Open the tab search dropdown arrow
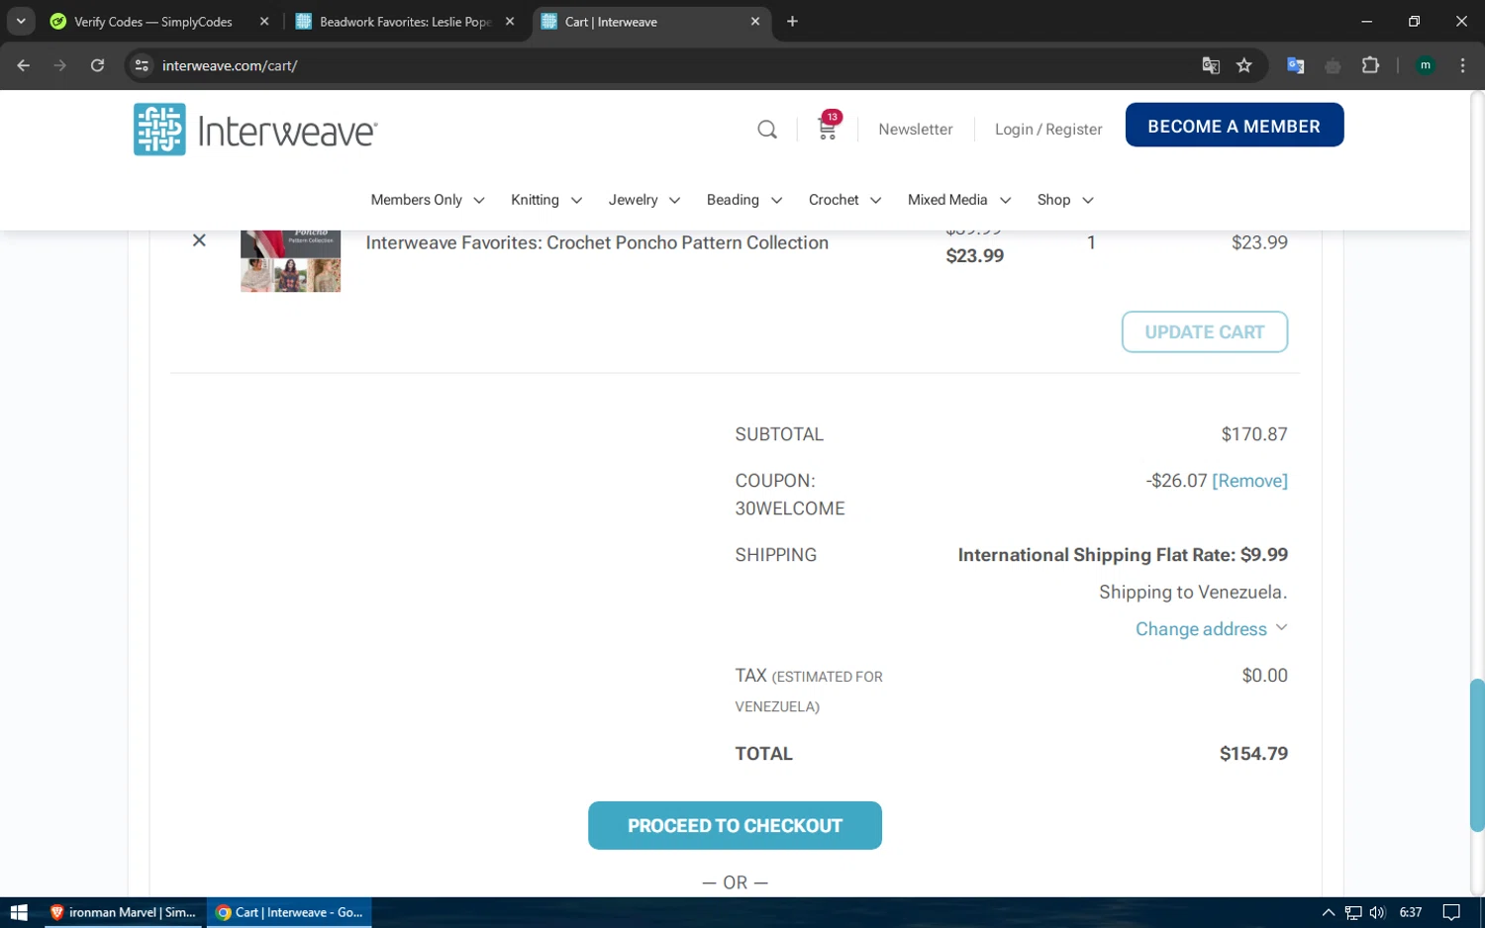This screenshot has height=928, width=1485. [x=21, y=21]
